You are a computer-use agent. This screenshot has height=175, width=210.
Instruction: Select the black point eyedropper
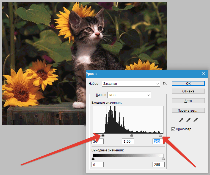click(181, 120)
